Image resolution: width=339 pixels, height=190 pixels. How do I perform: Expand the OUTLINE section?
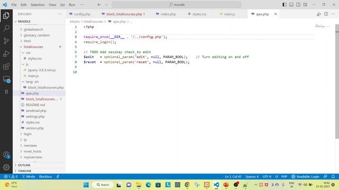[39, 165]
